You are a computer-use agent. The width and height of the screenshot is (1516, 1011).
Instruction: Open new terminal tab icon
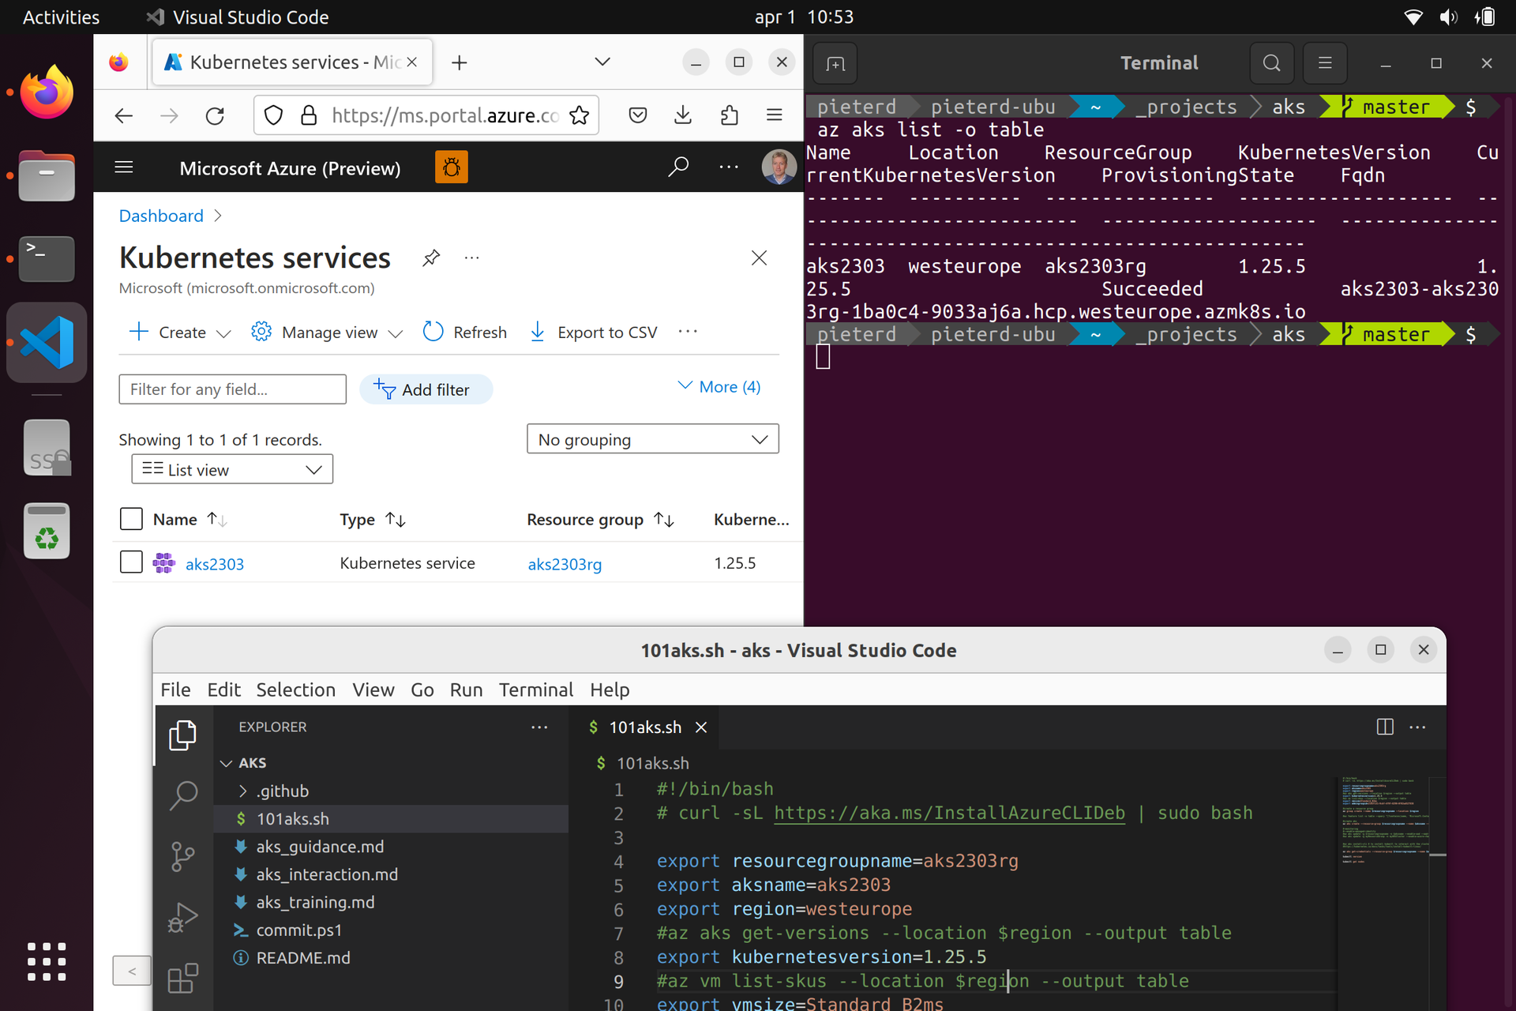(x=835, y=63)
